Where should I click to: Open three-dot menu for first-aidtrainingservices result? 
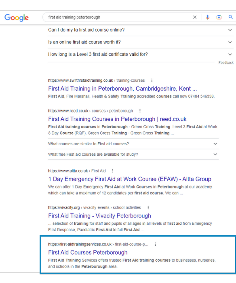[x=155, y=244]
